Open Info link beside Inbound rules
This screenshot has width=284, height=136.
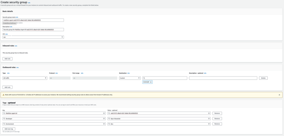16,46
